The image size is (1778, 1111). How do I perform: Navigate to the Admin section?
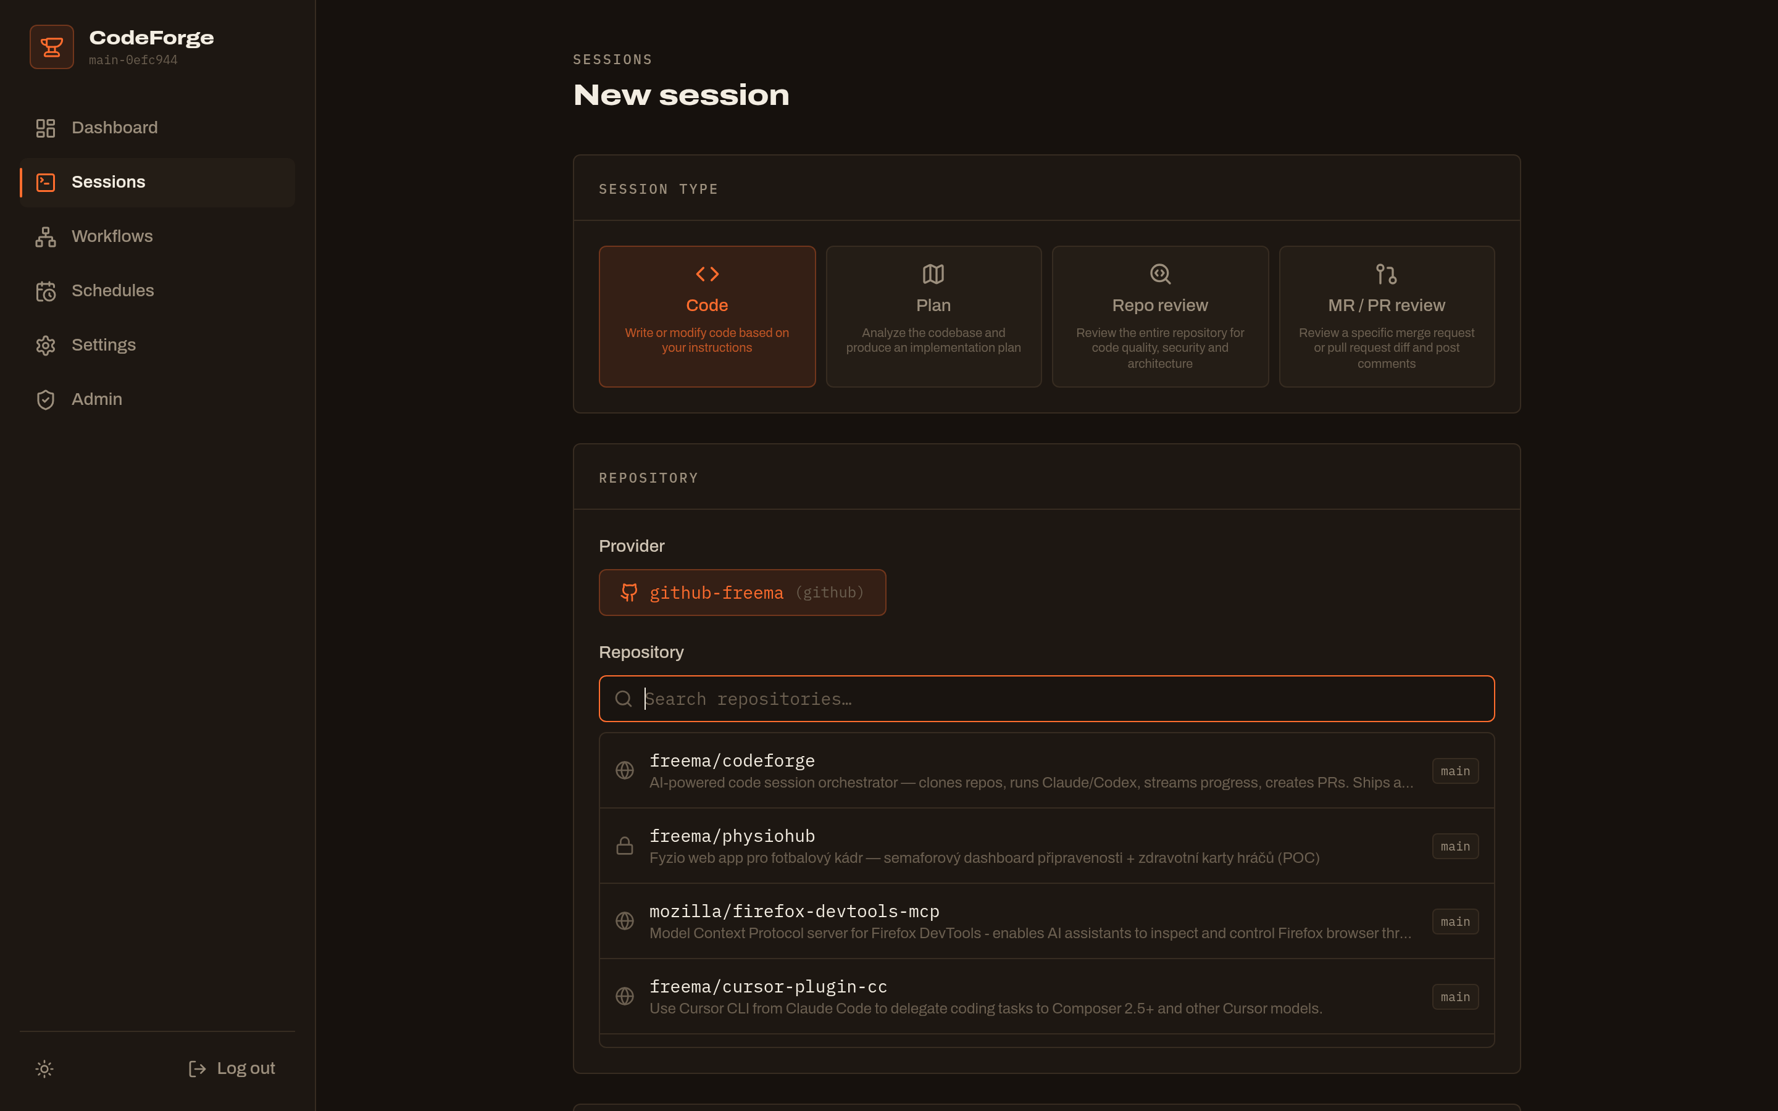click(x=157, y=400)
